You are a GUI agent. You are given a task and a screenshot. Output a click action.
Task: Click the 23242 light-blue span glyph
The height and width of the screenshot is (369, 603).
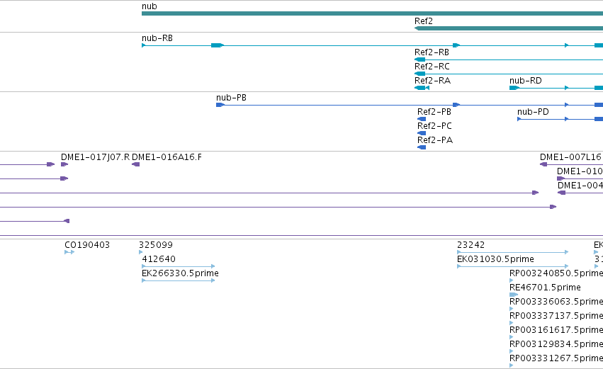[512, 253]
